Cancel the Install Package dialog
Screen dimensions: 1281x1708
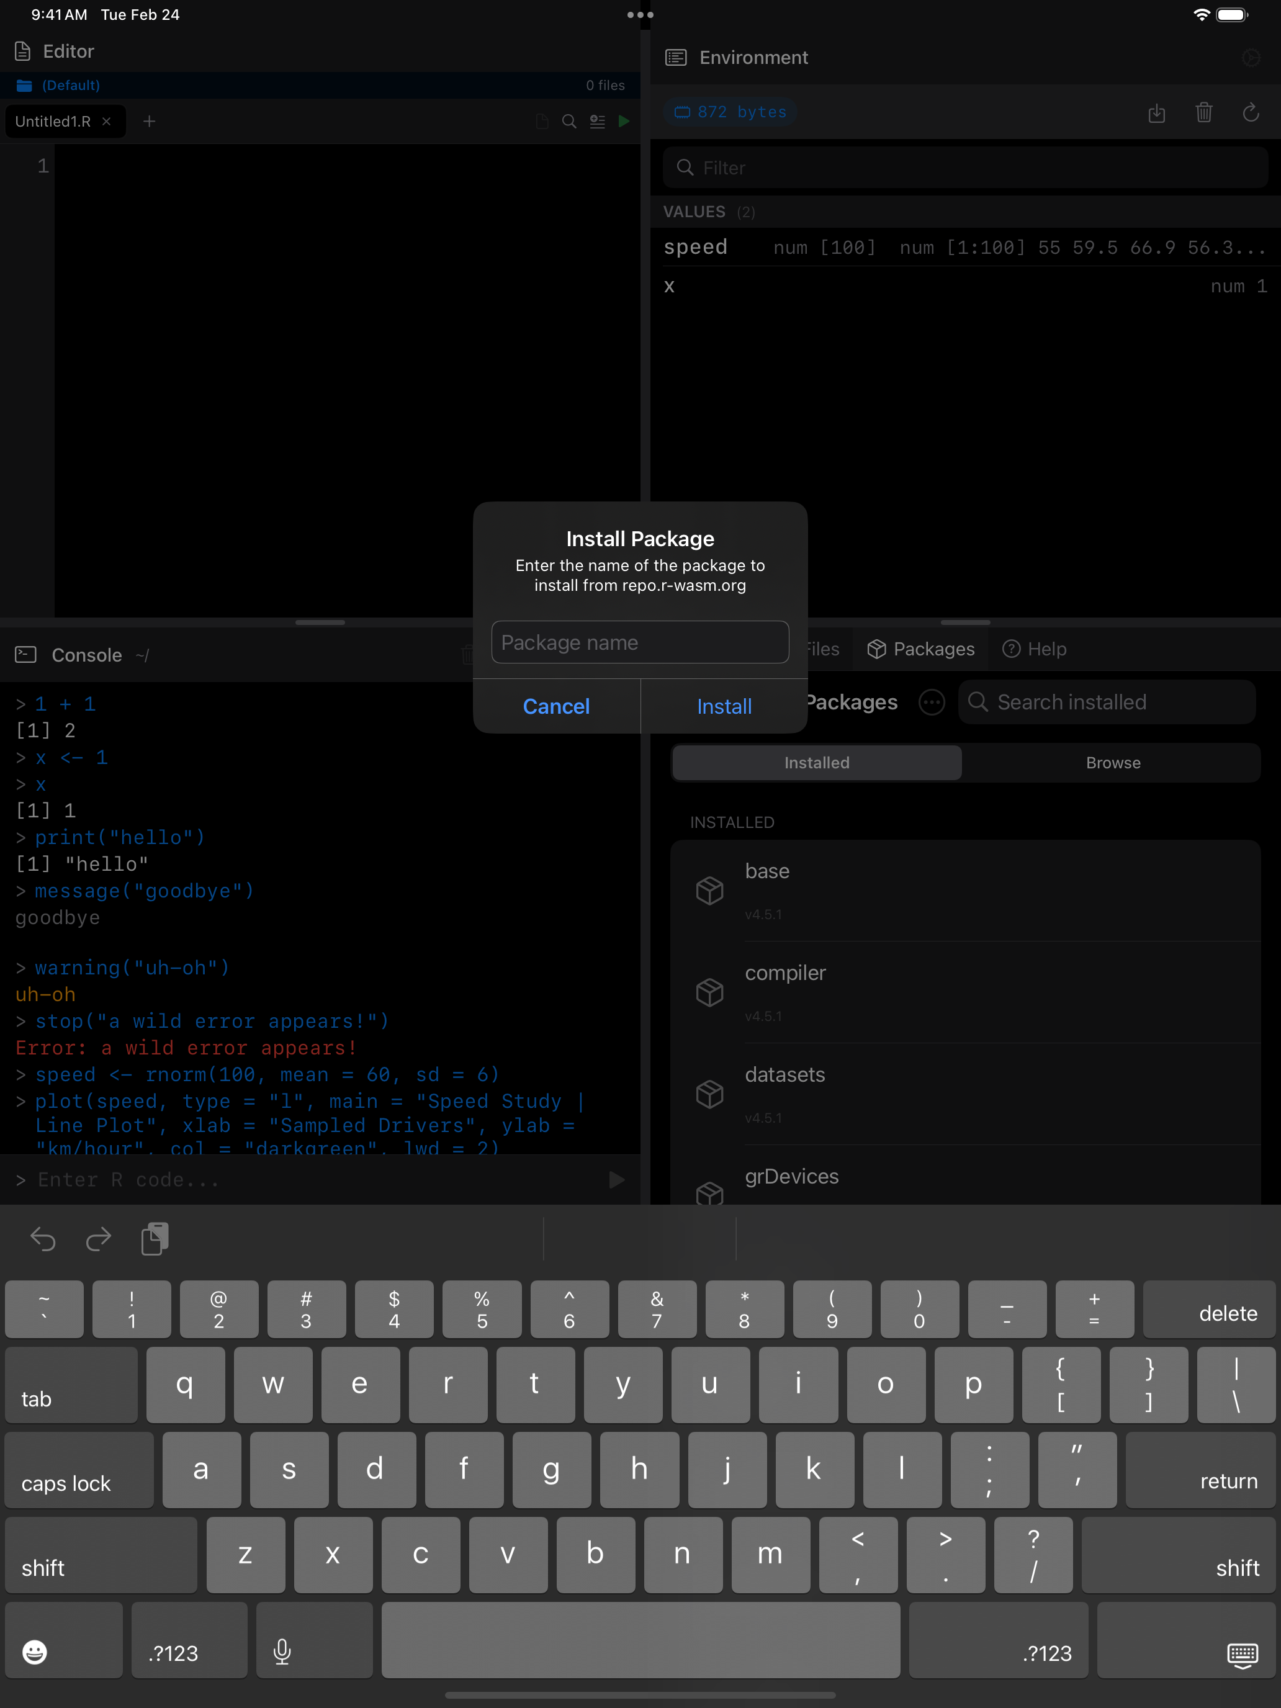point(557,706)
